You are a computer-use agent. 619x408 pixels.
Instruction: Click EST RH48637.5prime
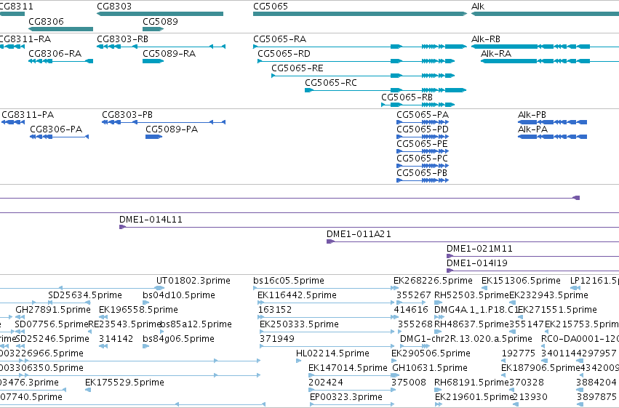(x=471, y=324)
